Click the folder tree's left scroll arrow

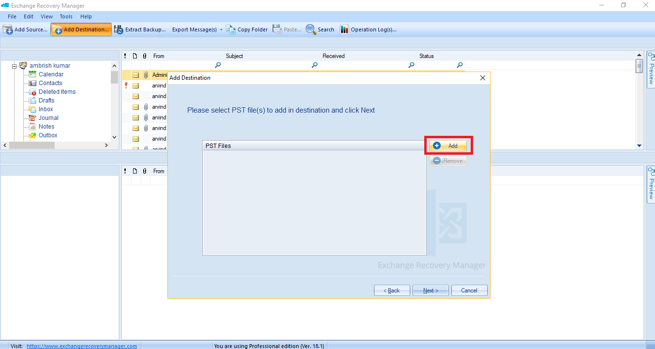(5, 145)
